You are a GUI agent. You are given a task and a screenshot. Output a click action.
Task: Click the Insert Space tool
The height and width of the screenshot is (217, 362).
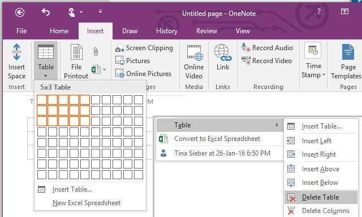16,61
